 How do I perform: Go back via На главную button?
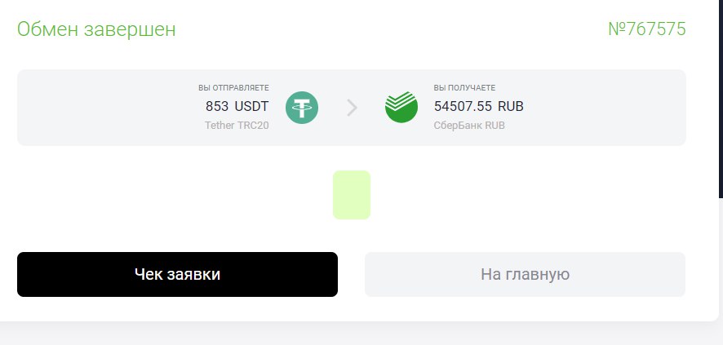coord(525,274)
